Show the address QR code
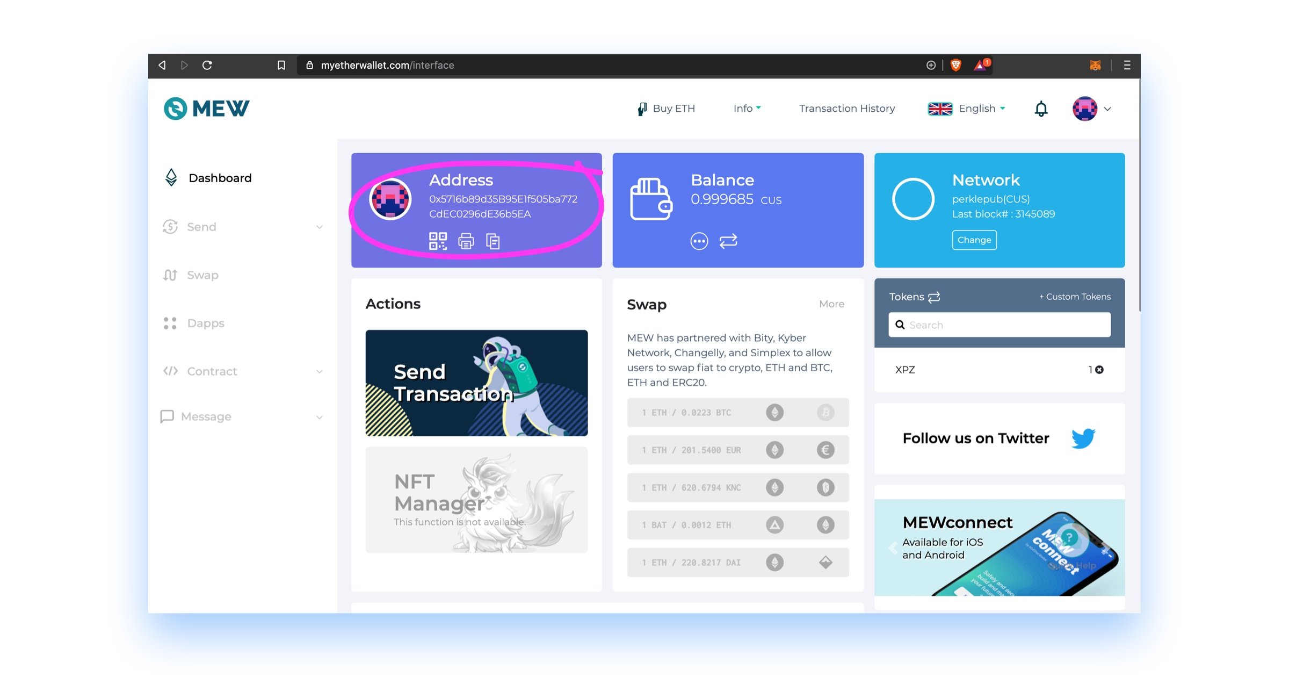The image size is (1289, 677). point(438,241)
